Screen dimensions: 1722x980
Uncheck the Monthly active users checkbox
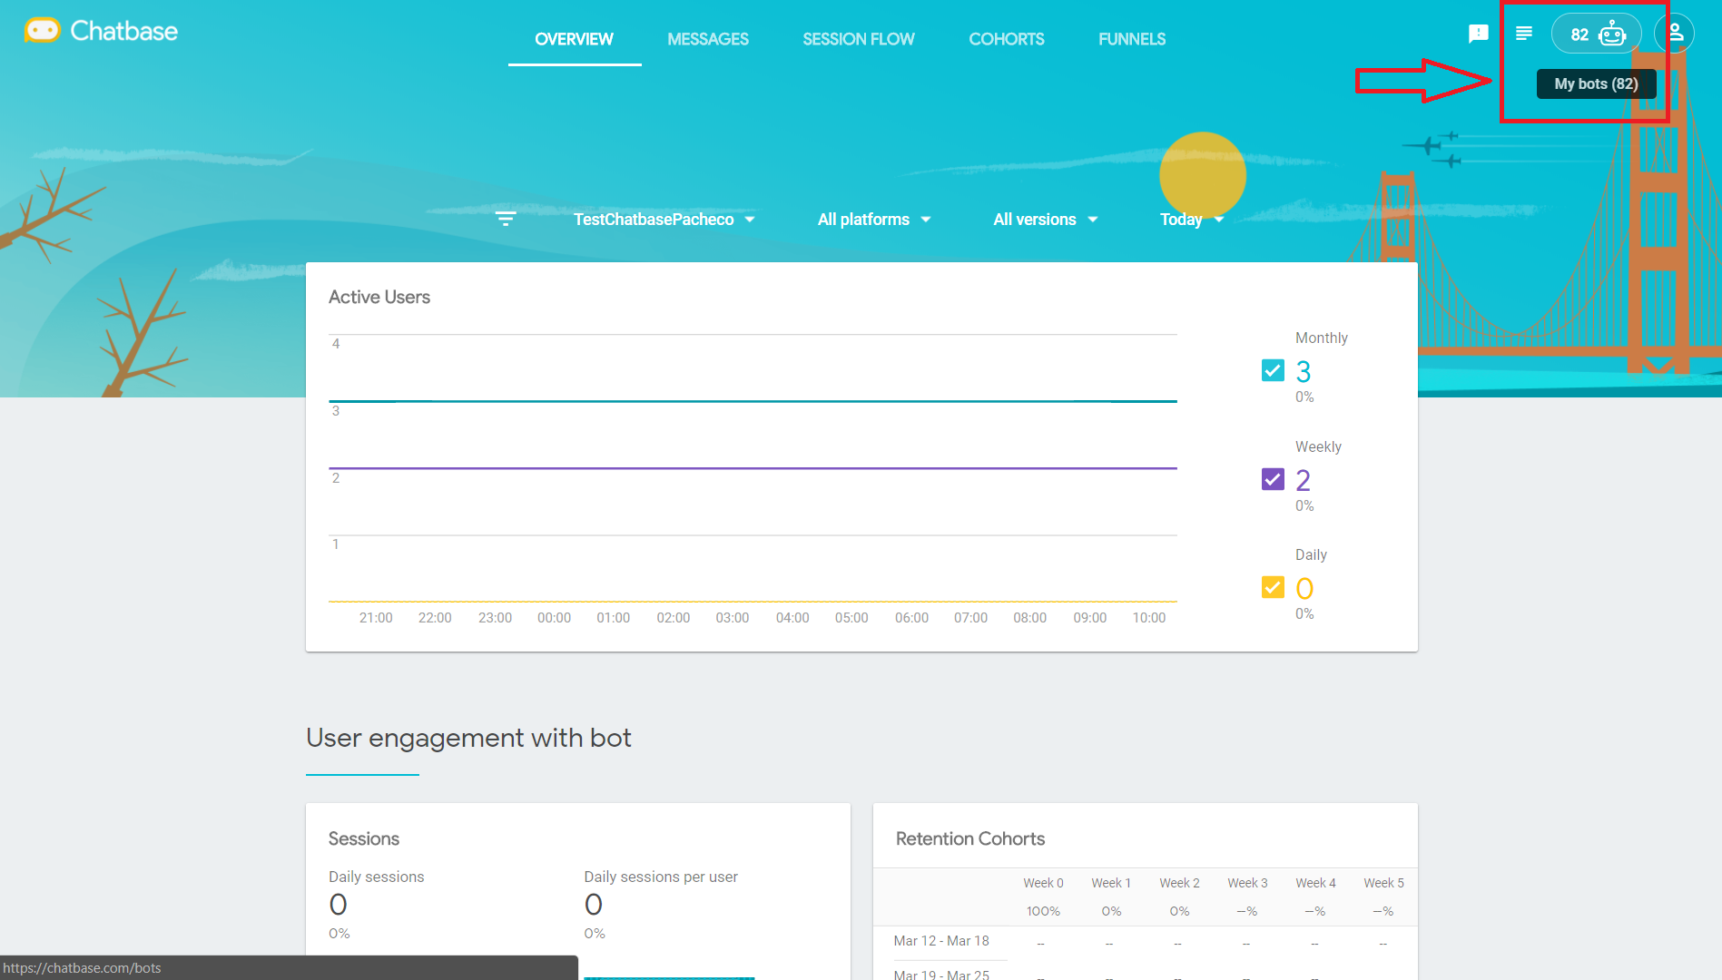click(1273, 370)
